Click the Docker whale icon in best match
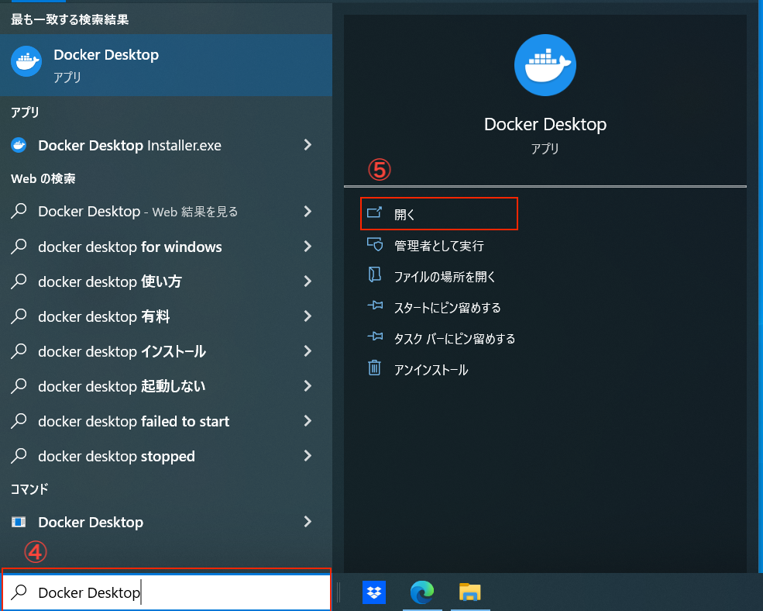763x611 pixels. point(26,61)
